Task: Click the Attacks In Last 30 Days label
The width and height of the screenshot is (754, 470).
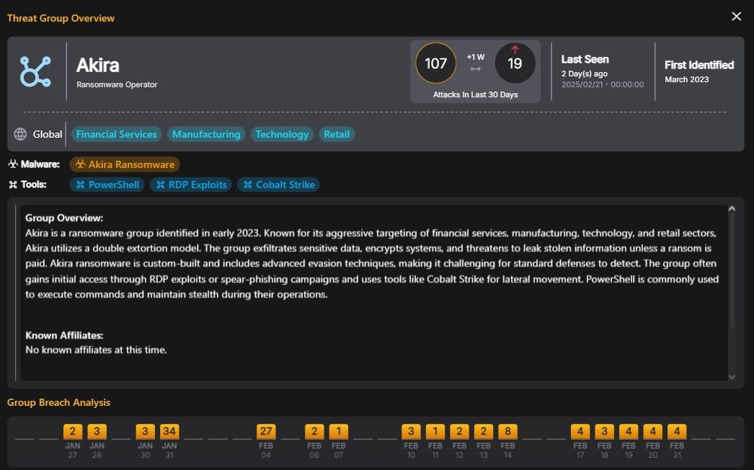Action: tap(475, 94)
